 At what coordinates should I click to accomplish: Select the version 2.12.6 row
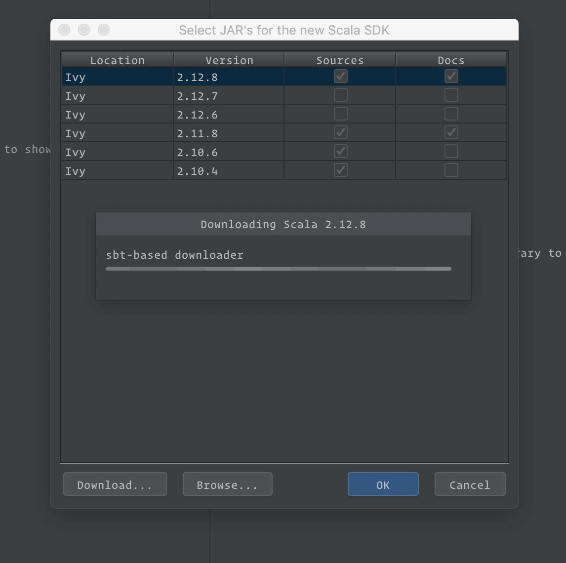[x=284, y=114]
